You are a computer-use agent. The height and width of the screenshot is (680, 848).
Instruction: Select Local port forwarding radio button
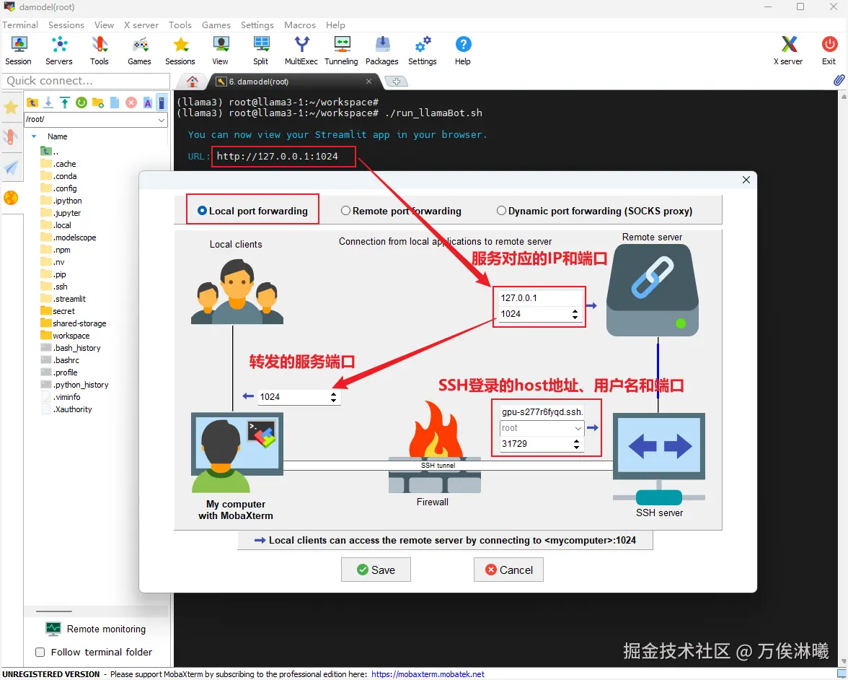(202, 211)
